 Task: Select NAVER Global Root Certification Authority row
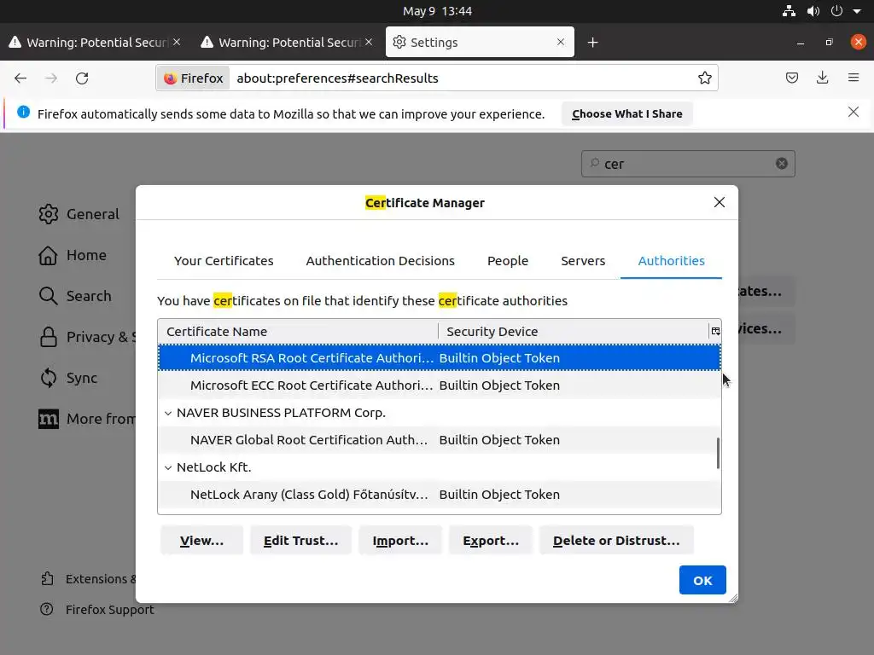click(440, 439)
